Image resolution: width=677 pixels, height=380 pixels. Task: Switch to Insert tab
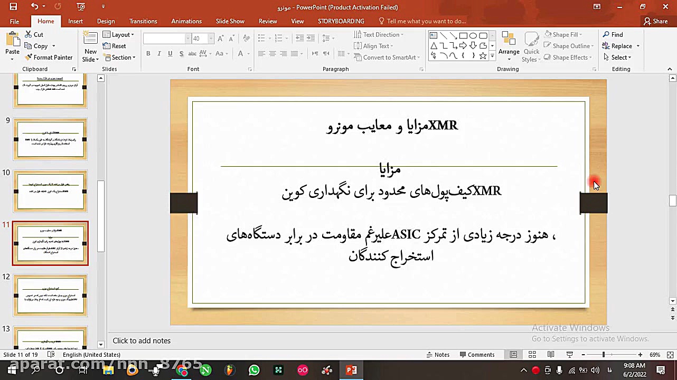click(75, 21)
